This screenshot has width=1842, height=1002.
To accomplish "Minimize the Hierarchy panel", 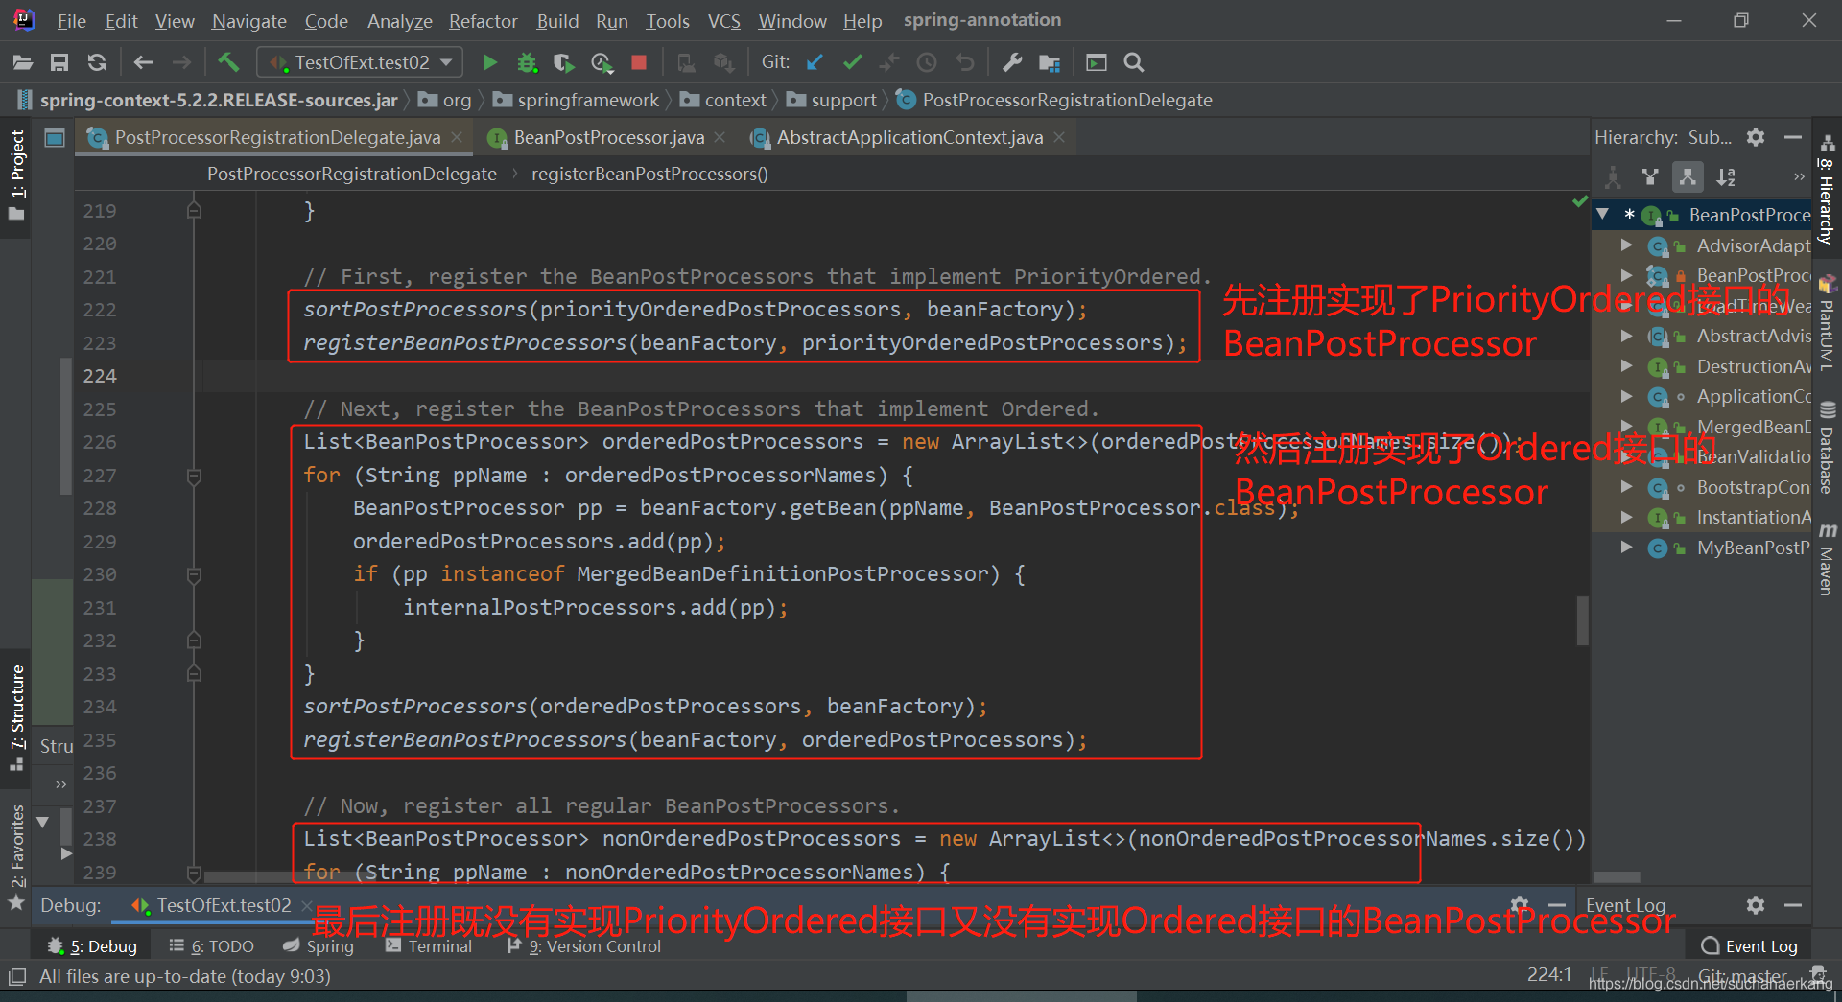I will (x=1793, y=137).
